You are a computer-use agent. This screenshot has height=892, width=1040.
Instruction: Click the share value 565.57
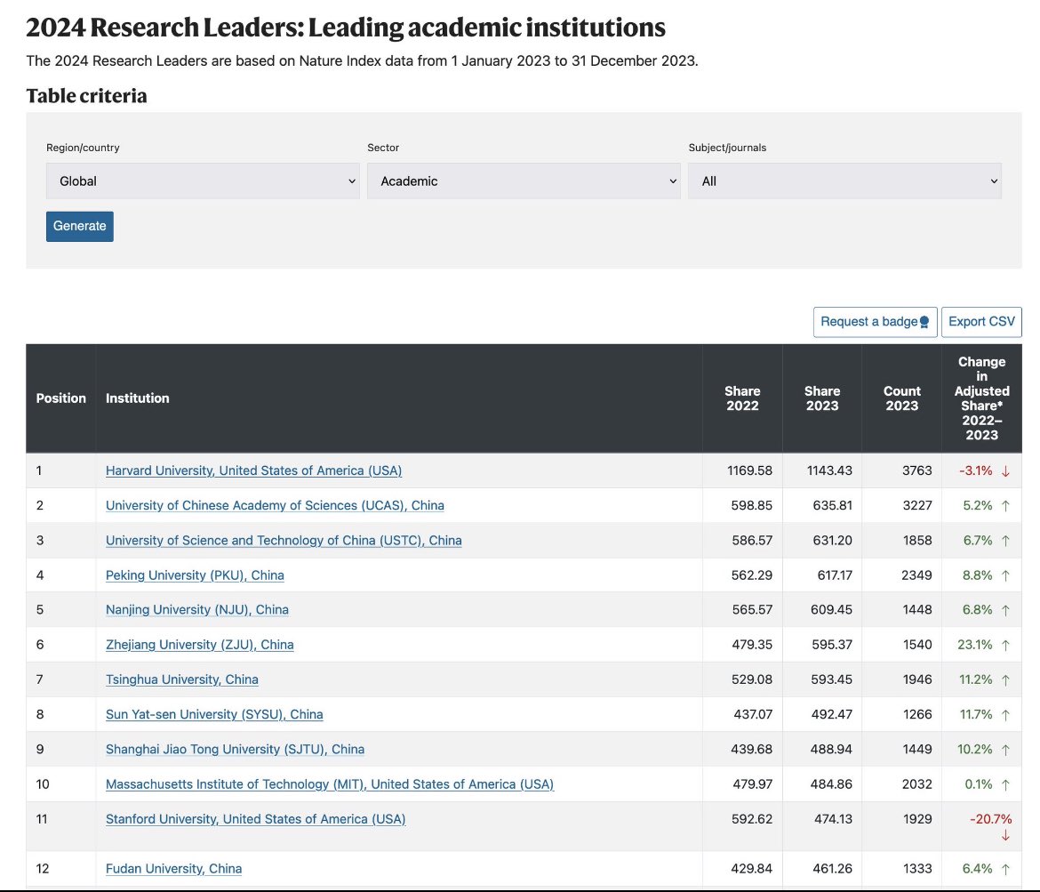point(752,610)
